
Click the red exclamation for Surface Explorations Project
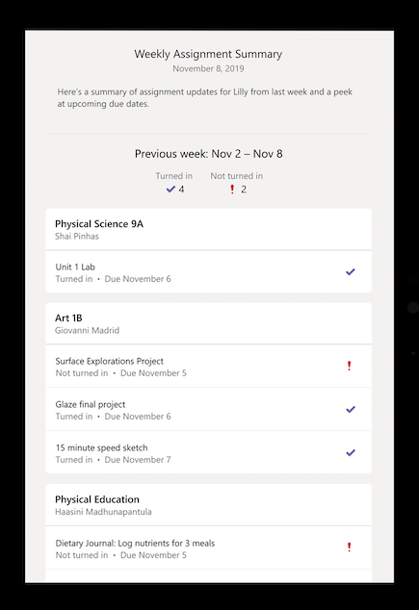(x=350, y=366)
